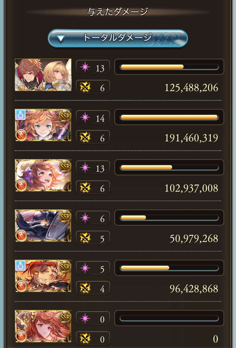Click the crossed-swords icon beside 5
236x348 pixels.
point(85,238)
